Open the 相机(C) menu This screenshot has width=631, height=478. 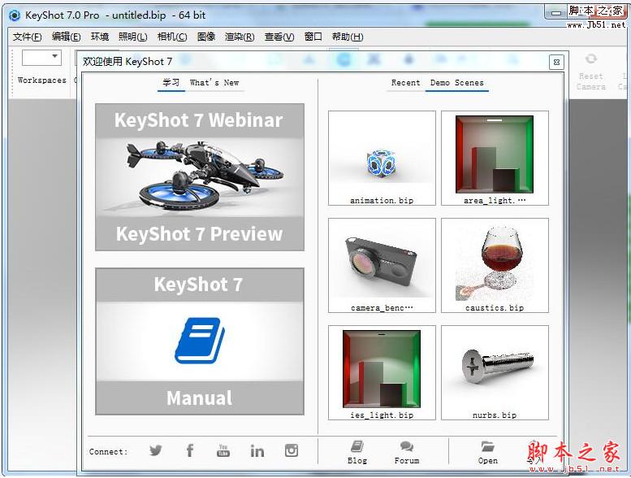coord(172,37)
